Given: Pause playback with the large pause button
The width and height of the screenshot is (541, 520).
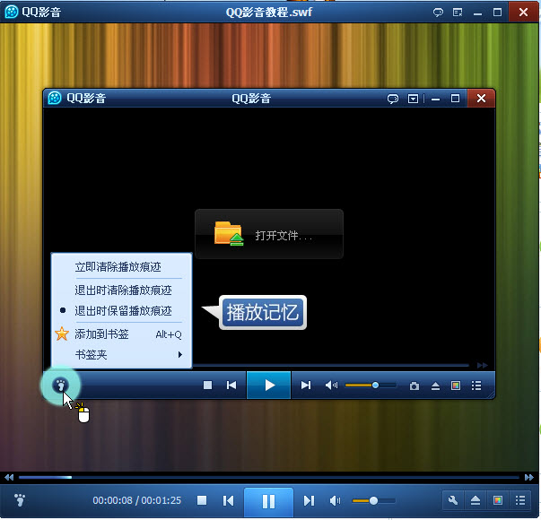Looking at the screenshot, I should [268, 502].
